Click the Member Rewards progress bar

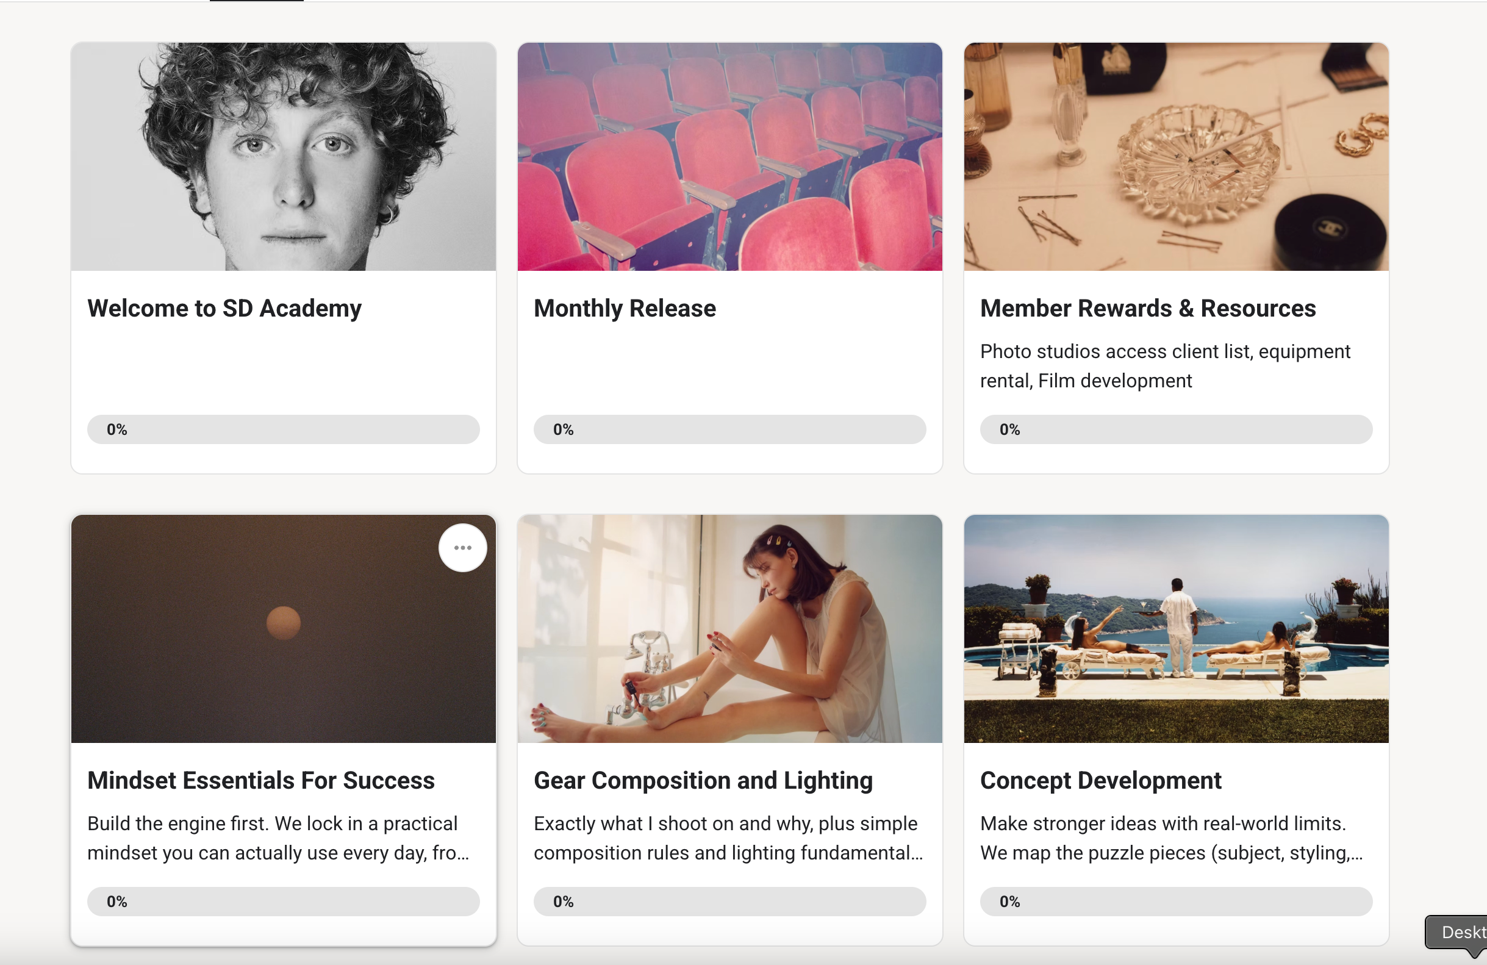(x=1176, y=429)
